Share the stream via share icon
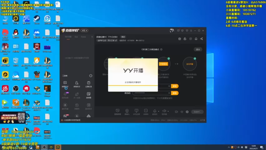The image size is (266, 150). (201, 39)
